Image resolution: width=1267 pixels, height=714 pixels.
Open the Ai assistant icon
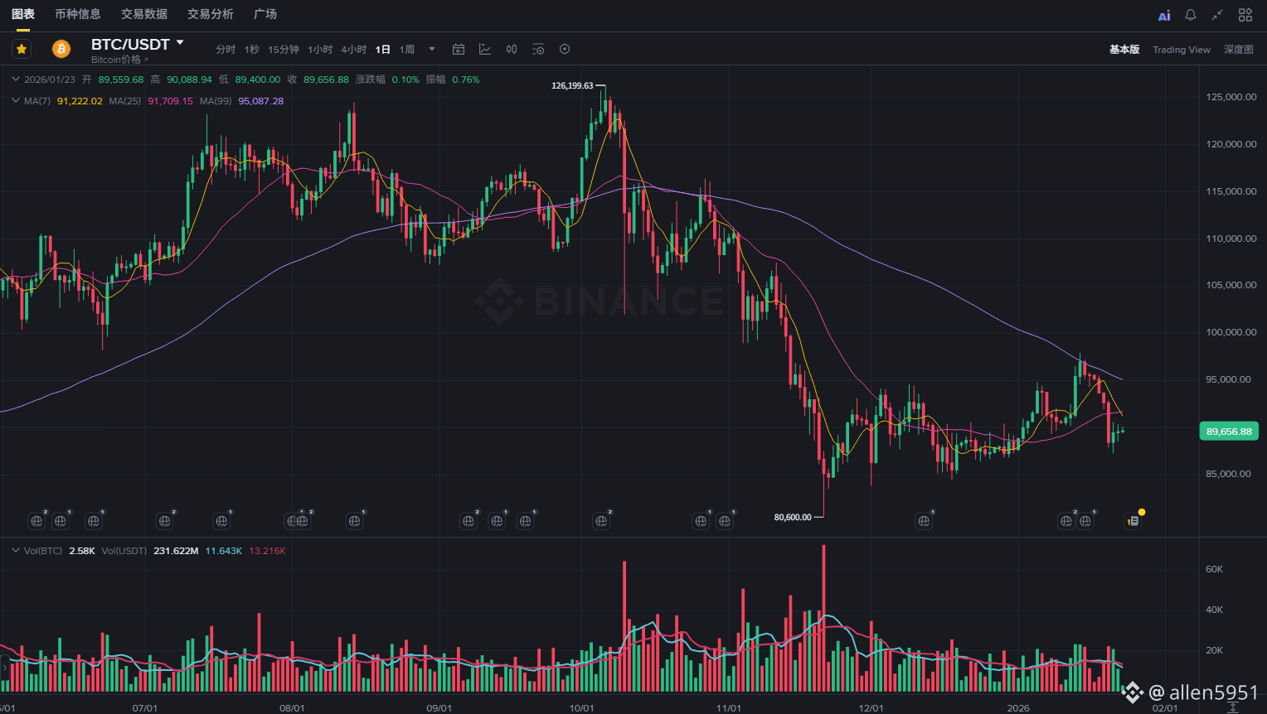1164,15
